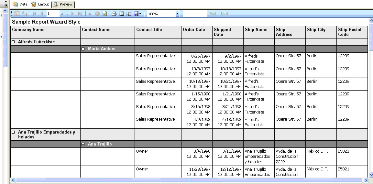The height and width of the screenshot is (184, 373).
Task: Click the report horizontal scrollbar thumb
Action: pyautogui.click(x=190, y=180)
